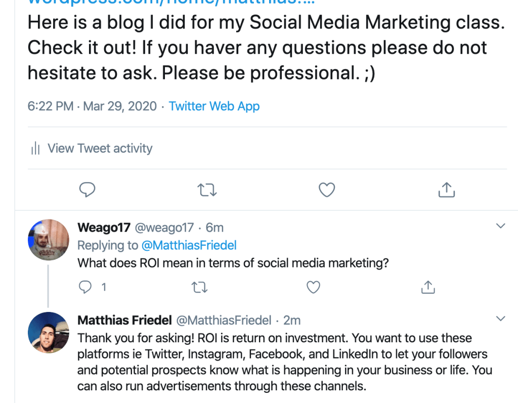Click the 6m timestamp on Weago17's reply

(x=214, y=228)
